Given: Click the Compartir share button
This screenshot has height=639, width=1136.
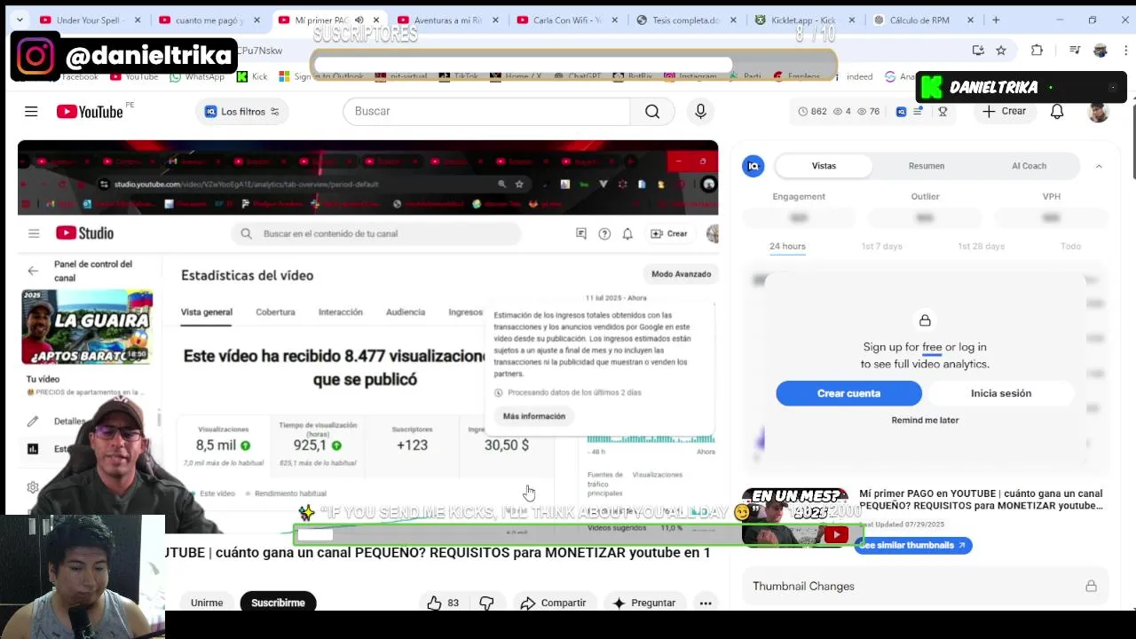Looking at the screenshot, I should tap(553, 603).
